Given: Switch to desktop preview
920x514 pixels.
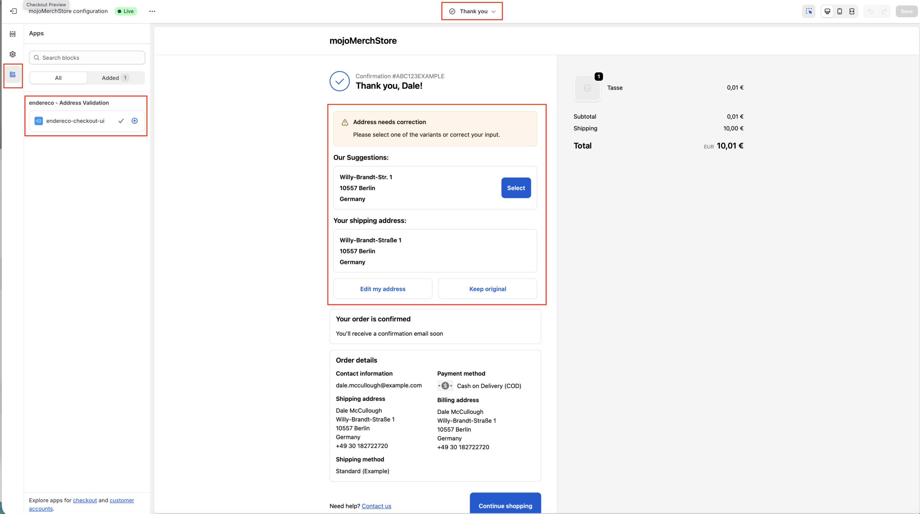Looking at the screenshot, I should 827,11.
